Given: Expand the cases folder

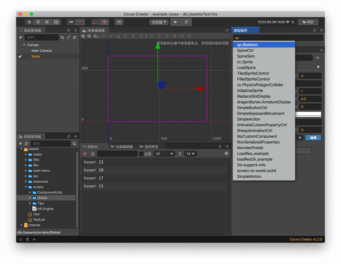Looking at the screenshot, I should (25, 154).
